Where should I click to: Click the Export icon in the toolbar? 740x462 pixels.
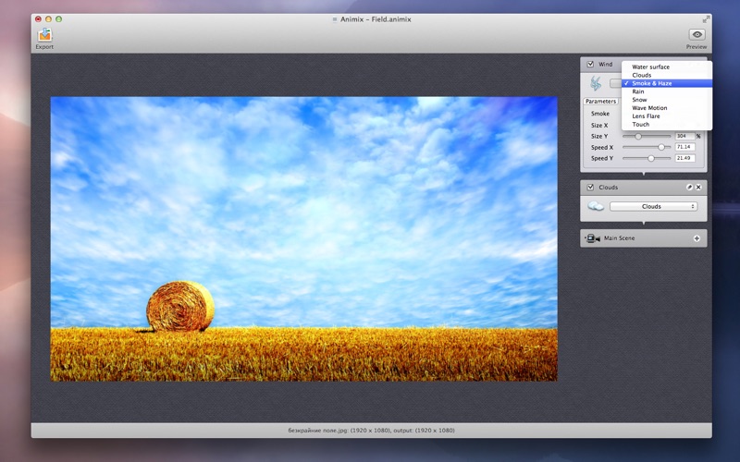44,35
